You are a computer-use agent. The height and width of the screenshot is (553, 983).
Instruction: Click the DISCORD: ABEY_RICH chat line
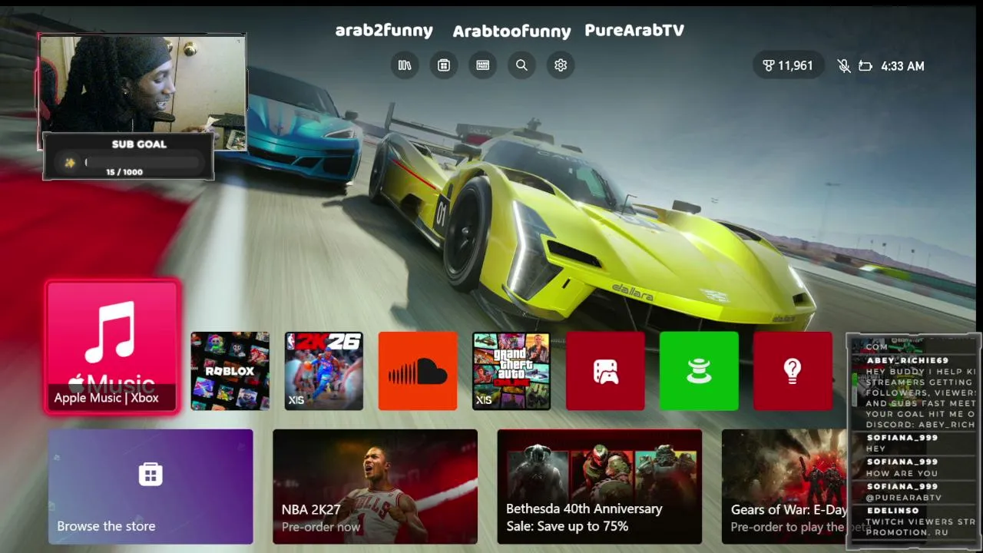pos(921,425)
